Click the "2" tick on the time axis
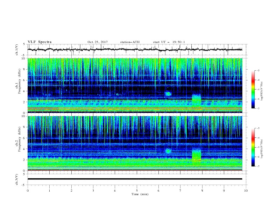Viewport: 277px width, 214px height. tap(71, 191)
